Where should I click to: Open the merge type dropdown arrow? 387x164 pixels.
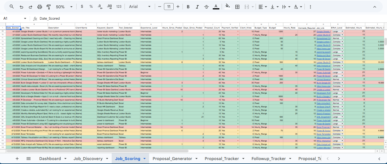(x=252, y=7)
